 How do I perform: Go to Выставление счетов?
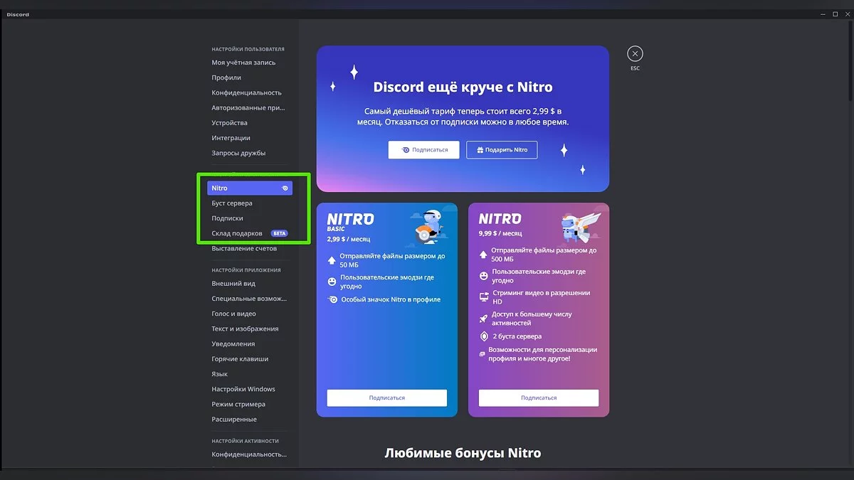click(244, 249)
